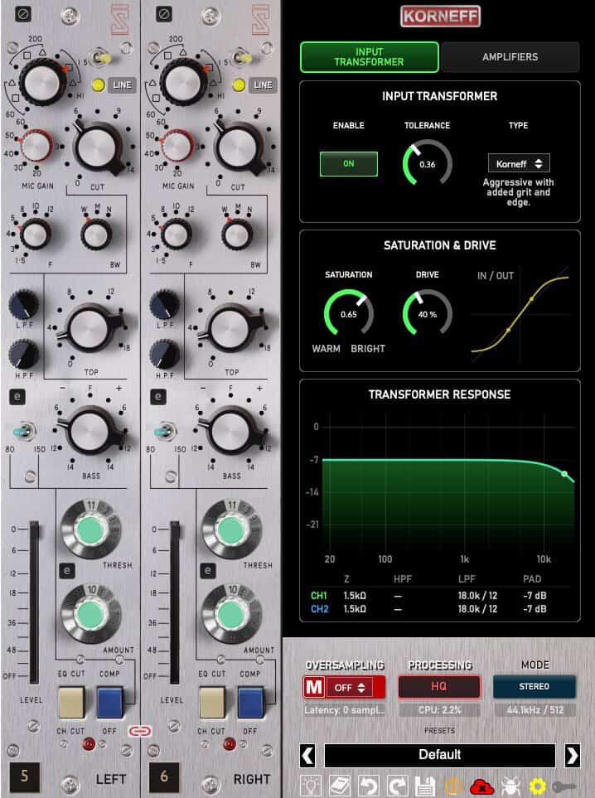Switch to the INPUT TRANSFORMER tab

(x=369, y=57)
